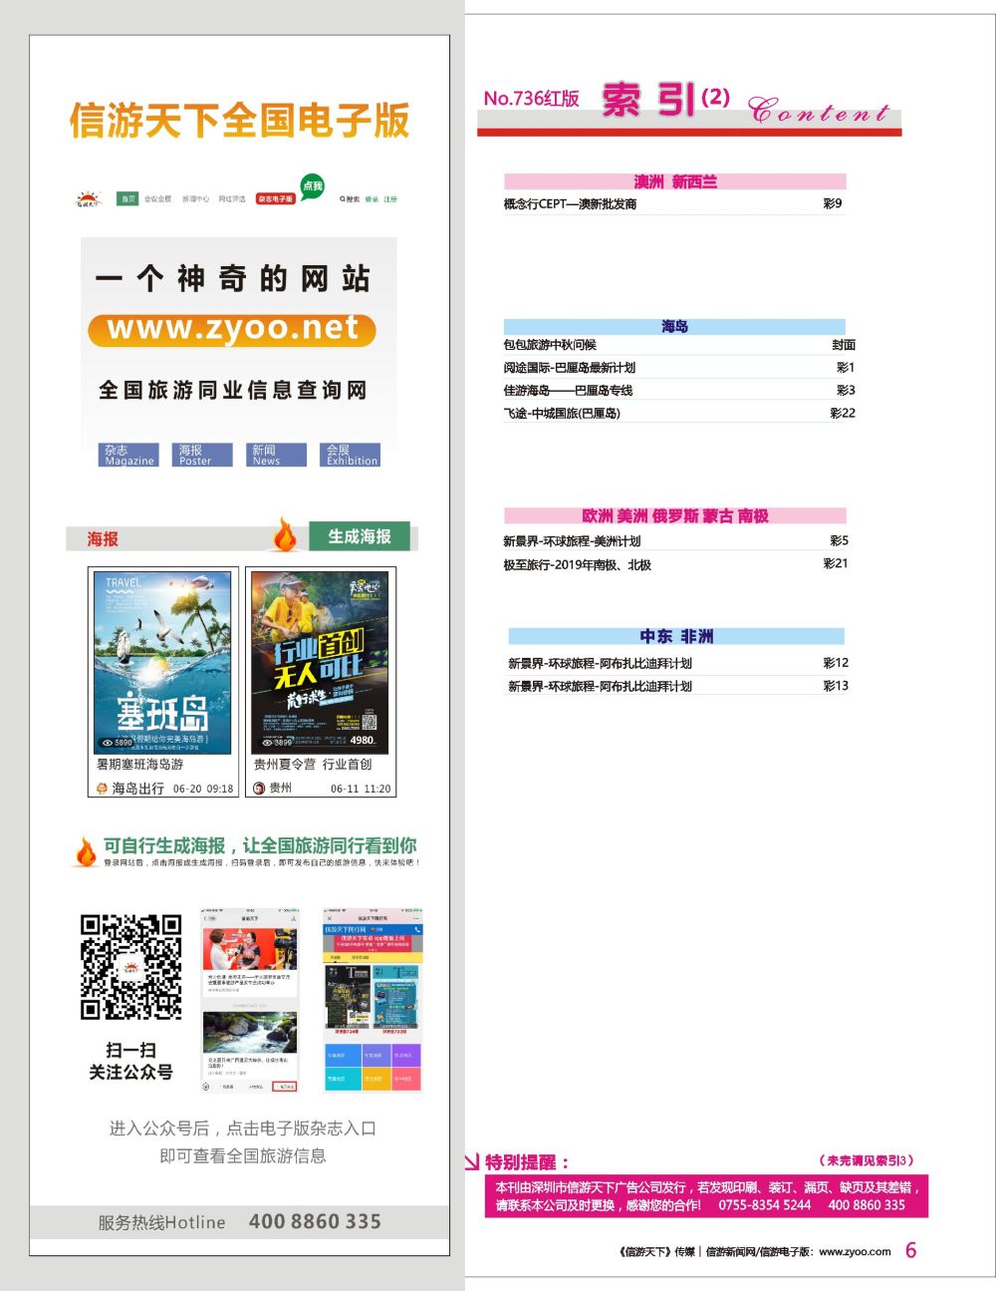Click the 中东 非洲 section header

(676, 636)
